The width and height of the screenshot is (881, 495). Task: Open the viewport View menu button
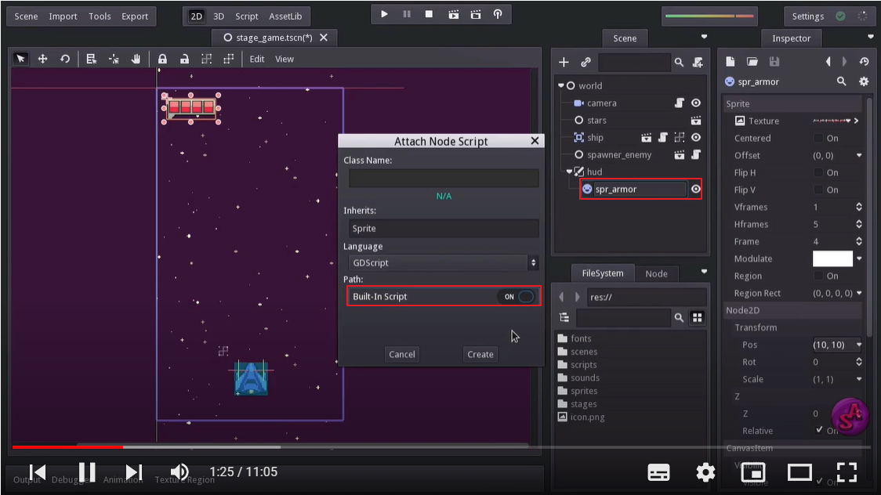(285, 59)
